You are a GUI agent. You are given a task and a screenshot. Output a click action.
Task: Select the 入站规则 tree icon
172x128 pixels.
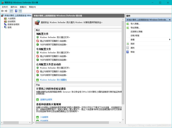(x=5, y=18)
